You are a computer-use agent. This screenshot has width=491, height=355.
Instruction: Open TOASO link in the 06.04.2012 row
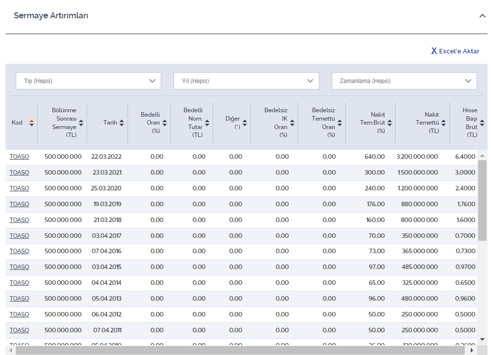pyautogui.click(x=19, y=314)
